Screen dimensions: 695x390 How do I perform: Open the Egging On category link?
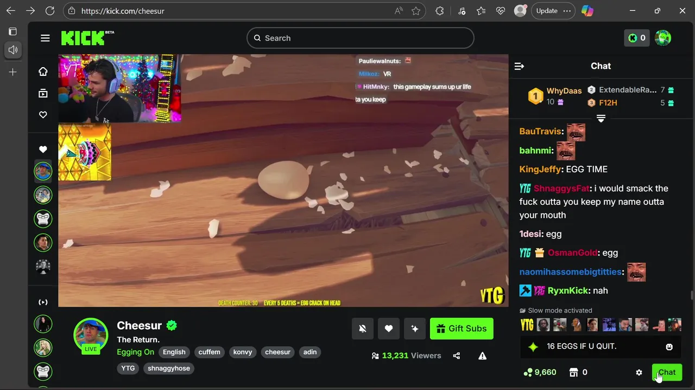point(135,352)
